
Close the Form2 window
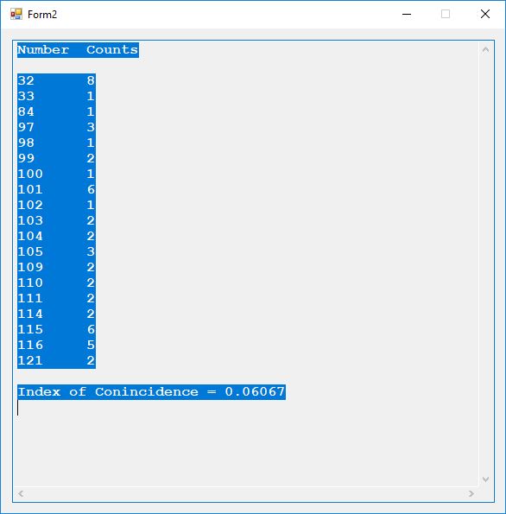(x=485, y=14)
